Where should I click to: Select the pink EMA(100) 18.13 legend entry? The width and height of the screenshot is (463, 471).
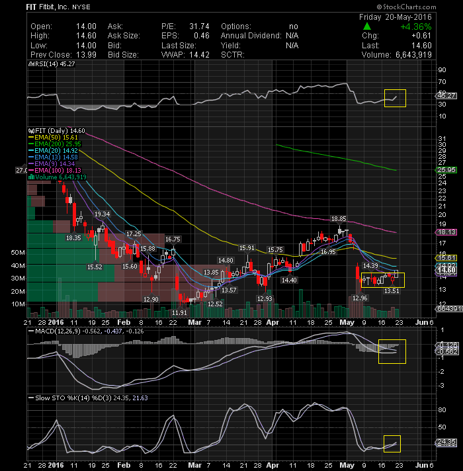pos(55,170)
